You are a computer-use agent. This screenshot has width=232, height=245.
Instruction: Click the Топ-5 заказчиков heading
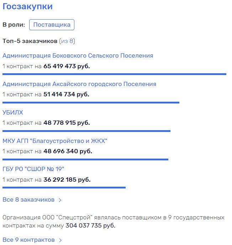[30, 41]
